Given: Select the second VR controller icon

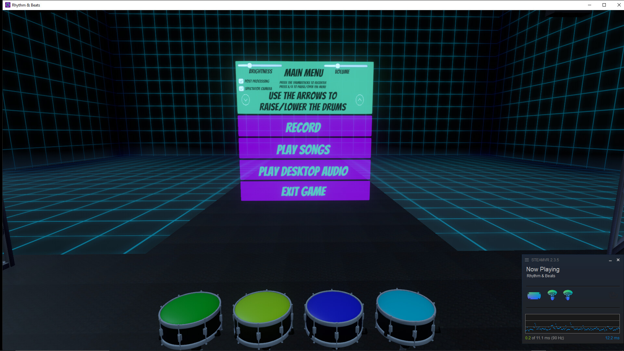Looking at the screenshot, I should click(x=568, y=295).
